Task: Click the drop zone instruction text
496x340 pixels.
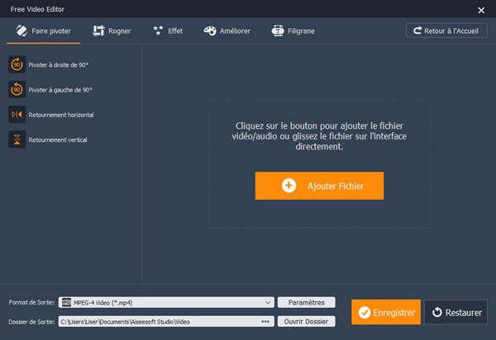Action: coord(319,136)
